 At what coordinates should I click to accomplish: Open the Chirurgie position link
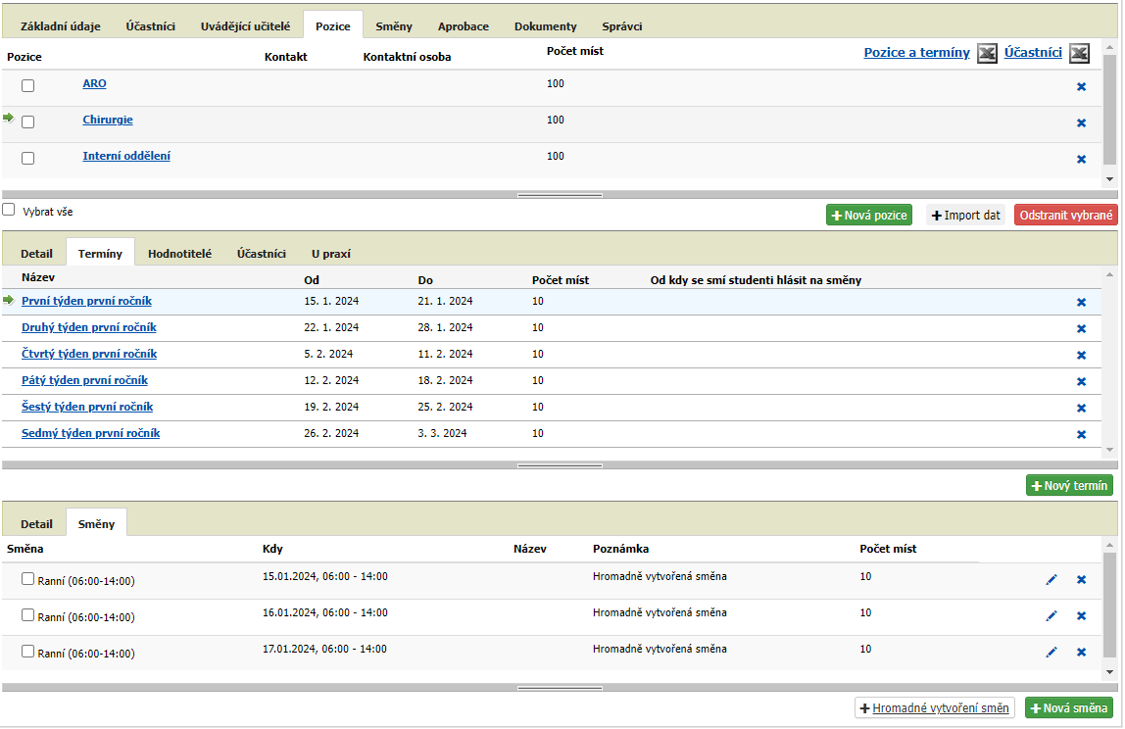108,120
